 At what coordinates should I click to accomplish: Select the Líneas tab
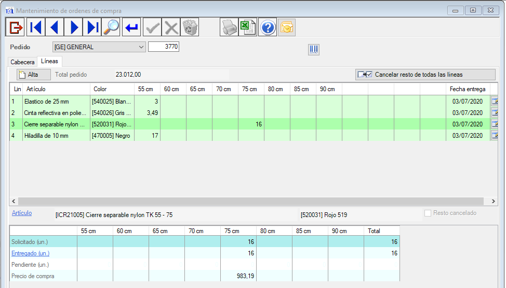click(x=50, y=61)
